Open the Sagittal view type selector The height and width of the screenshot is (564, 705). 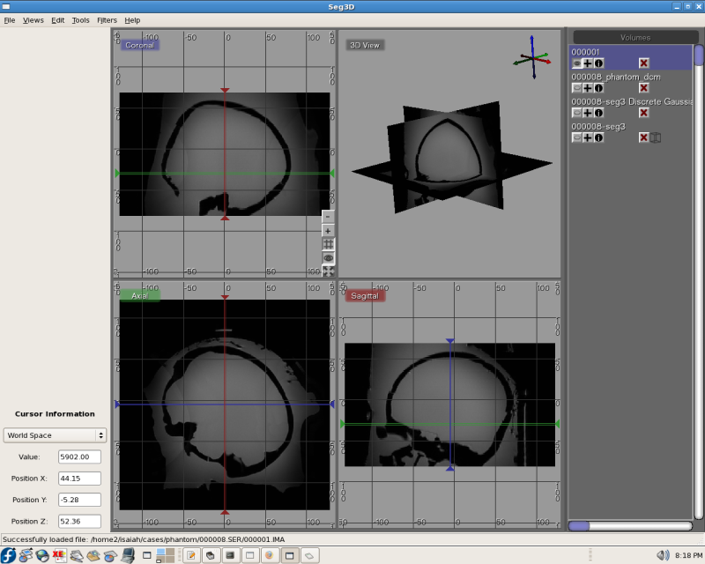tap(364, 295)
